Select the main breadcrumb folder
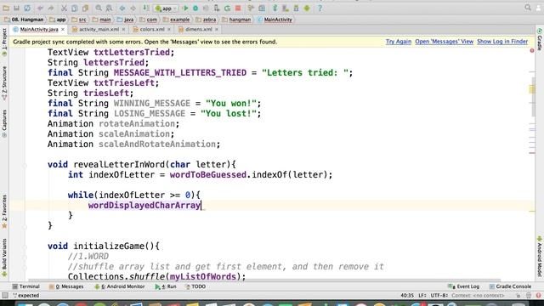Screen dimensions: 544x306 pos(102,20)
